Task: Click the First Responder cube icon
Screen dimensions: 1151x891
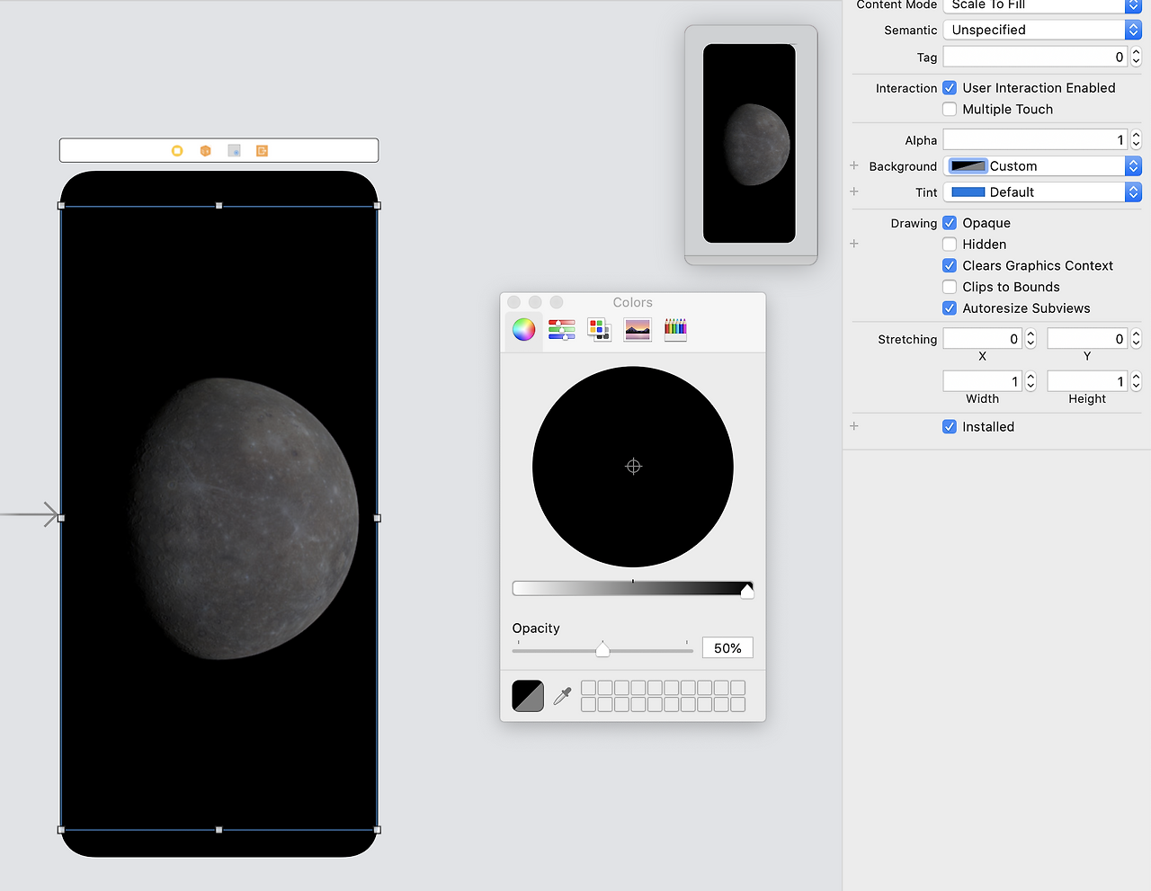Action: click(205, 151)
